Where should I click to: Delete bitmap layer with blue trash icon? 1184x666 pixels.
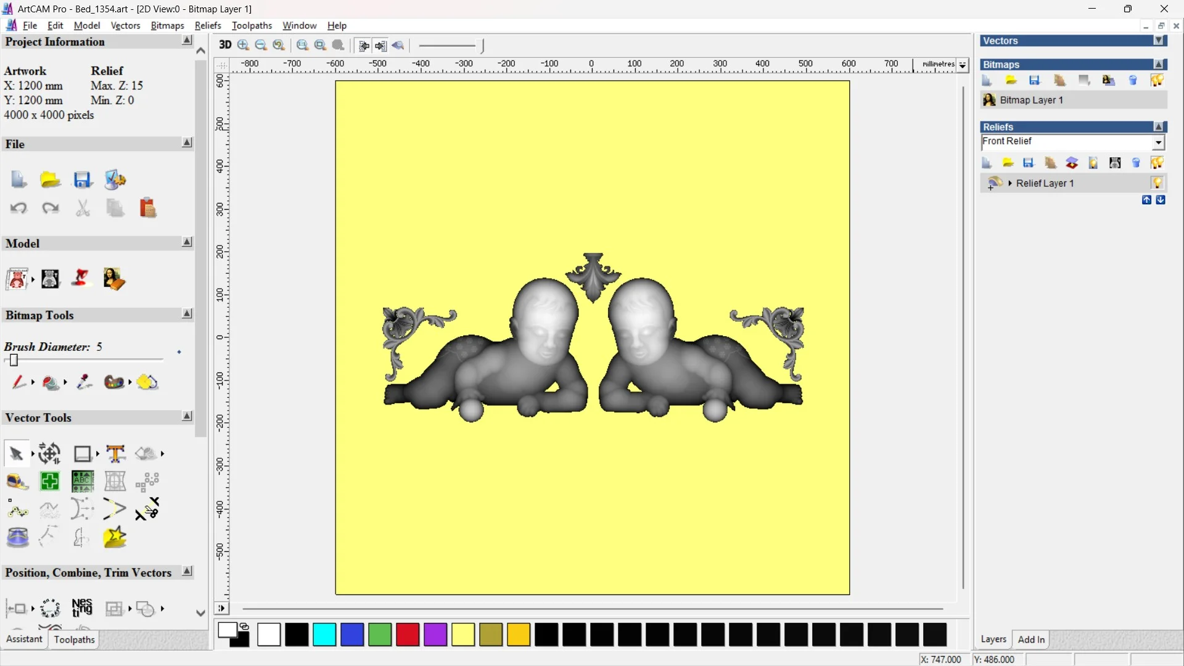pos(1133,81)
